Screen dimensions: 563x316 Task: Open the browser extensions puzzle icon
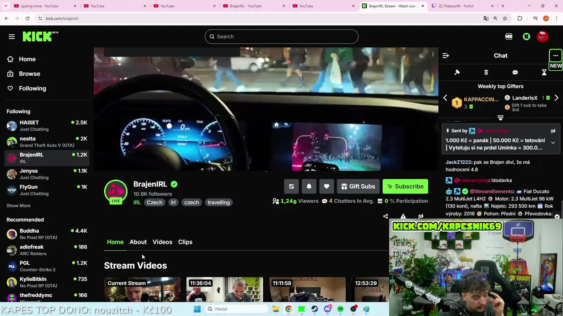pos(519,18)
